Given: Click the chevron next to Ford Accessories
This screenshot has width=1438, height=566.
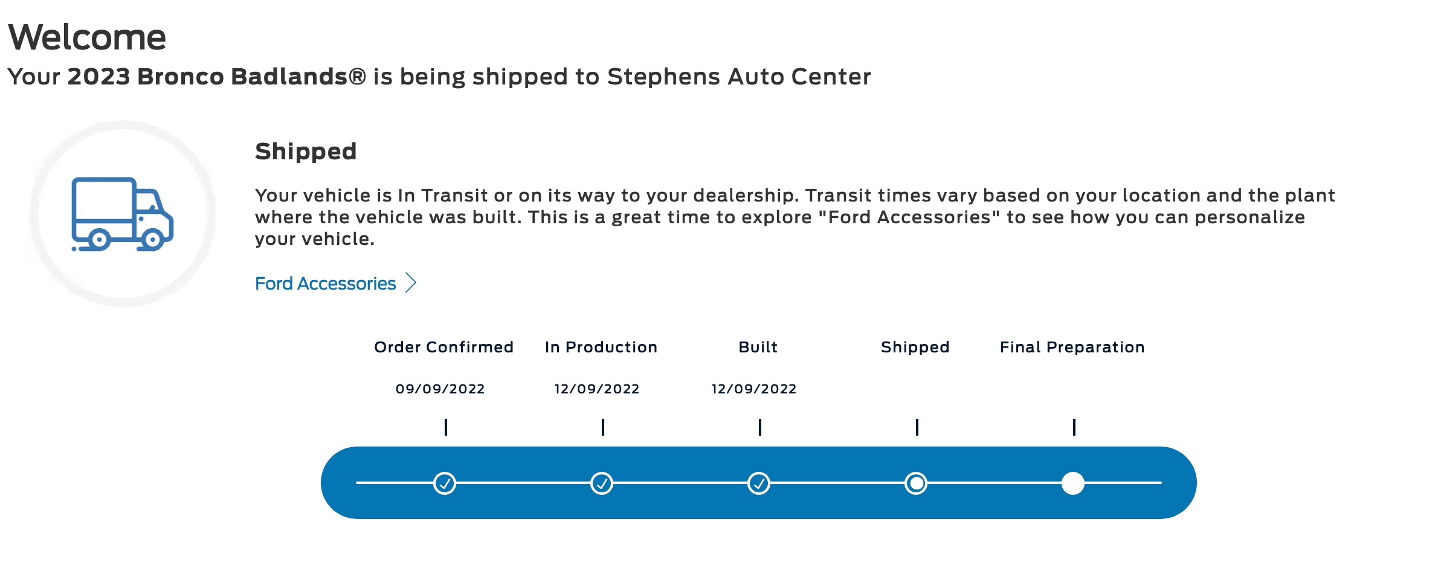Looking at the screenshot, I should click(411, 282).
